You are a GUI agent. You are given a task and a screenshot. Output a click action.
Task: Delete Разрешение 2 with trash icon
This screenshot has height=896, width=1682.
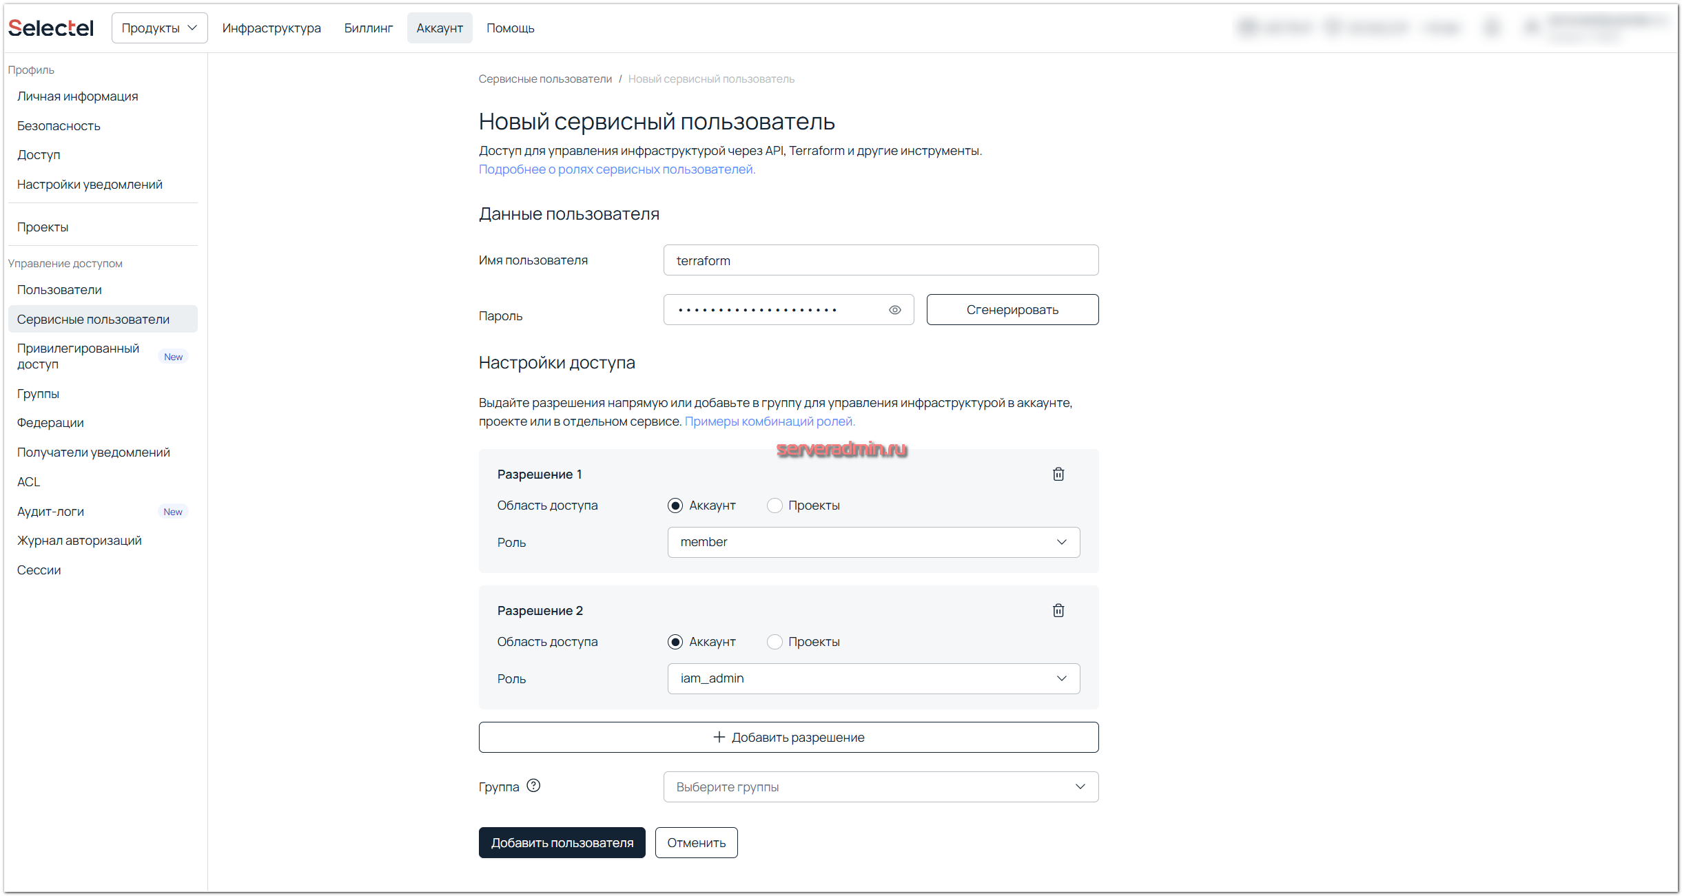[1058, 610]
